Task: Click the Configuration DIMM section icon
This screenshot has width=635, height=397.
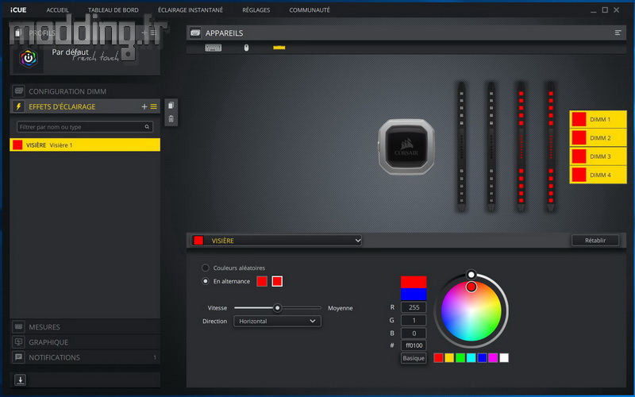Action: coord(18,91)
